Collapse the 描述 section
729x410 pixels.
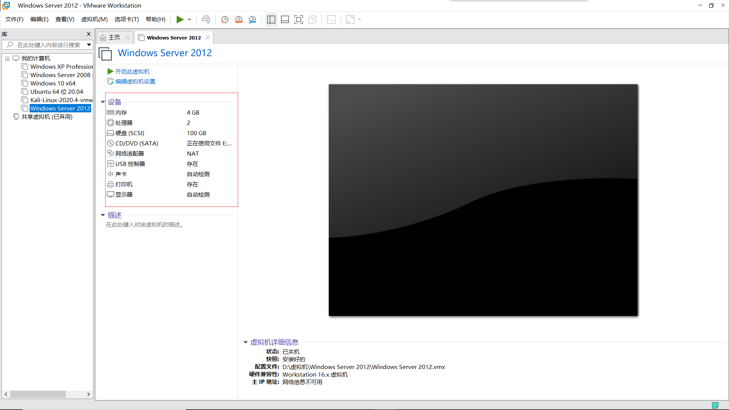click(x=103, y=215)
